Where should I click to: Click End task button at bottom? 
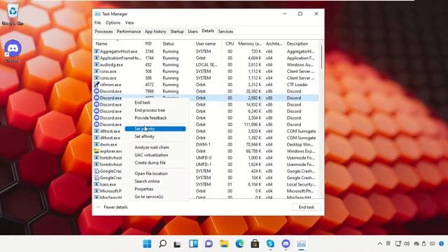point(307,207)
